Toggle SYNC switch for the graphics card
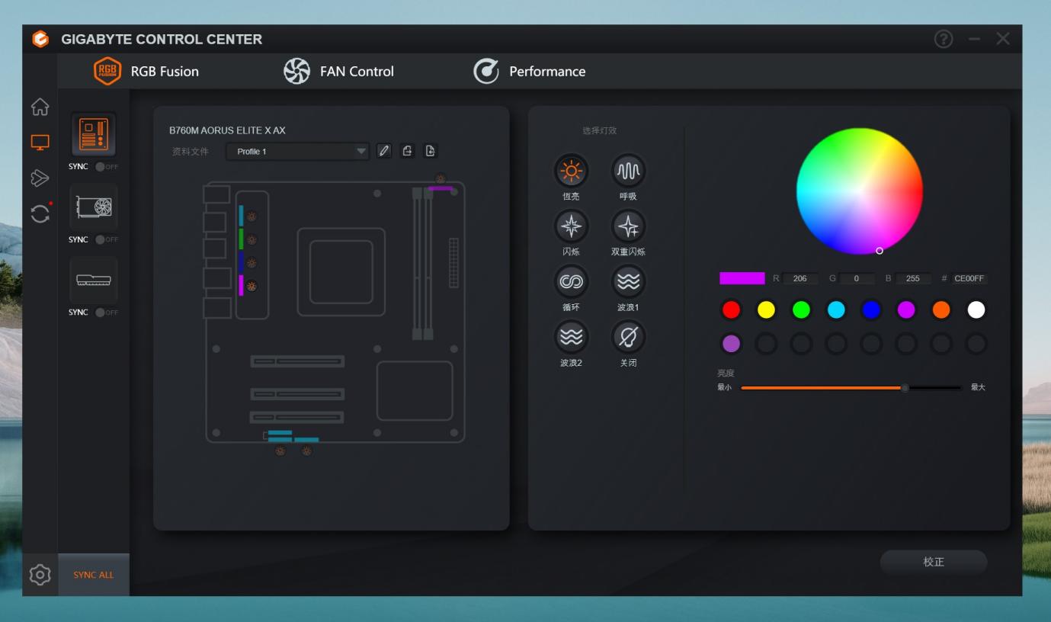Viewport: 1051px width, 622px height. point(104,239)
